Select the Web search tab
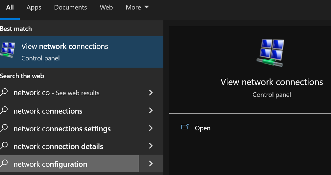 tap(106, 7)
